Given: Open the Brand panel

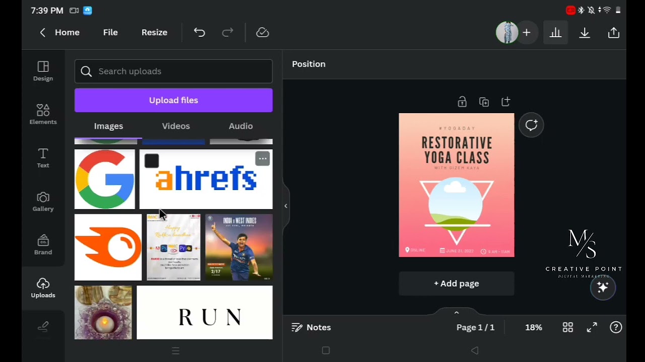Looking at the screenshot, I should (x=43, y=245).
